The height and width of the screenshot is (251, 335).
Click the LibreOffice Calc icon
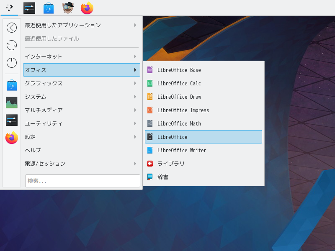(x=150, y=83)
